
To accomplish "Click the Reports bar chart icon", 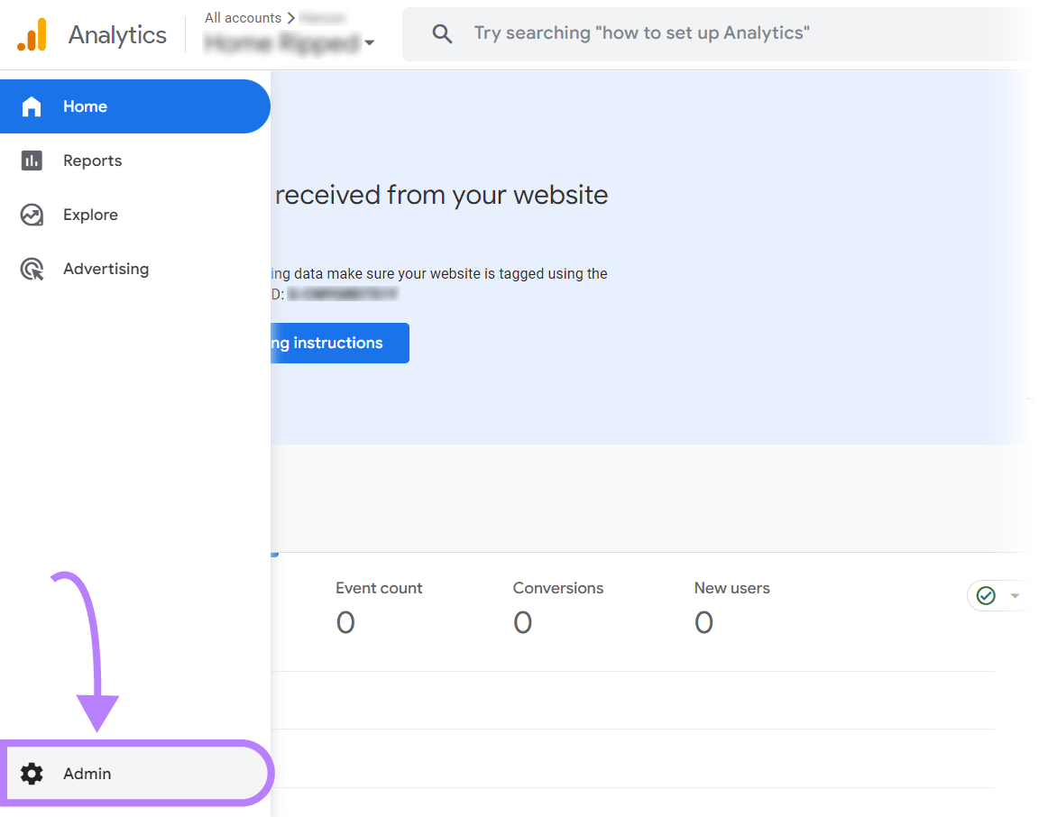I will (32, 161).
